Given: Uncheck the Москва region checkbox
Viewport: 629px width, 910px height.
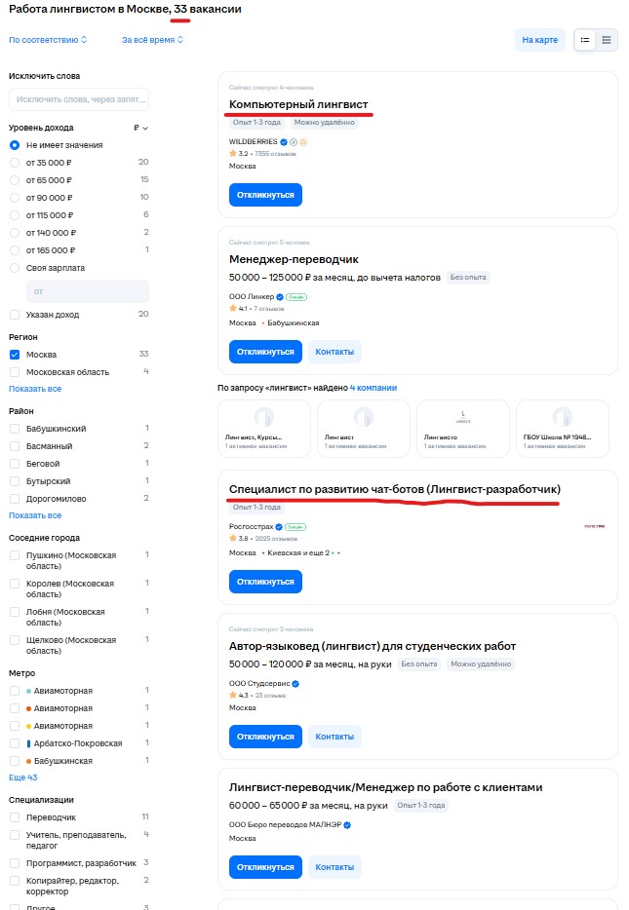Looking at the screenshot, I should point(15,355).
